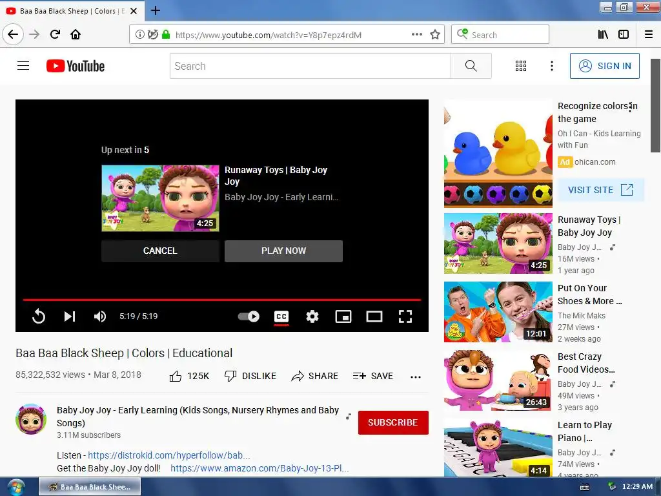Screen dimensions: 661x496
Task: Open the YouTube apps grid icon
Action: (521, 66)
